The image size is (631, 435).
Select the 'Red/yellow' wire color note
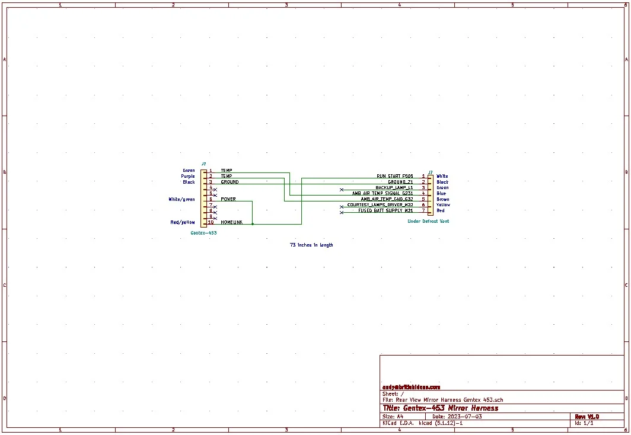[182, 222]
